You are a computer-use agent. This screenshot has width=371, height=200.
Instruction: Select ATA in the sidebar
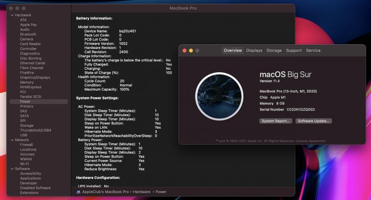[23, 20]
